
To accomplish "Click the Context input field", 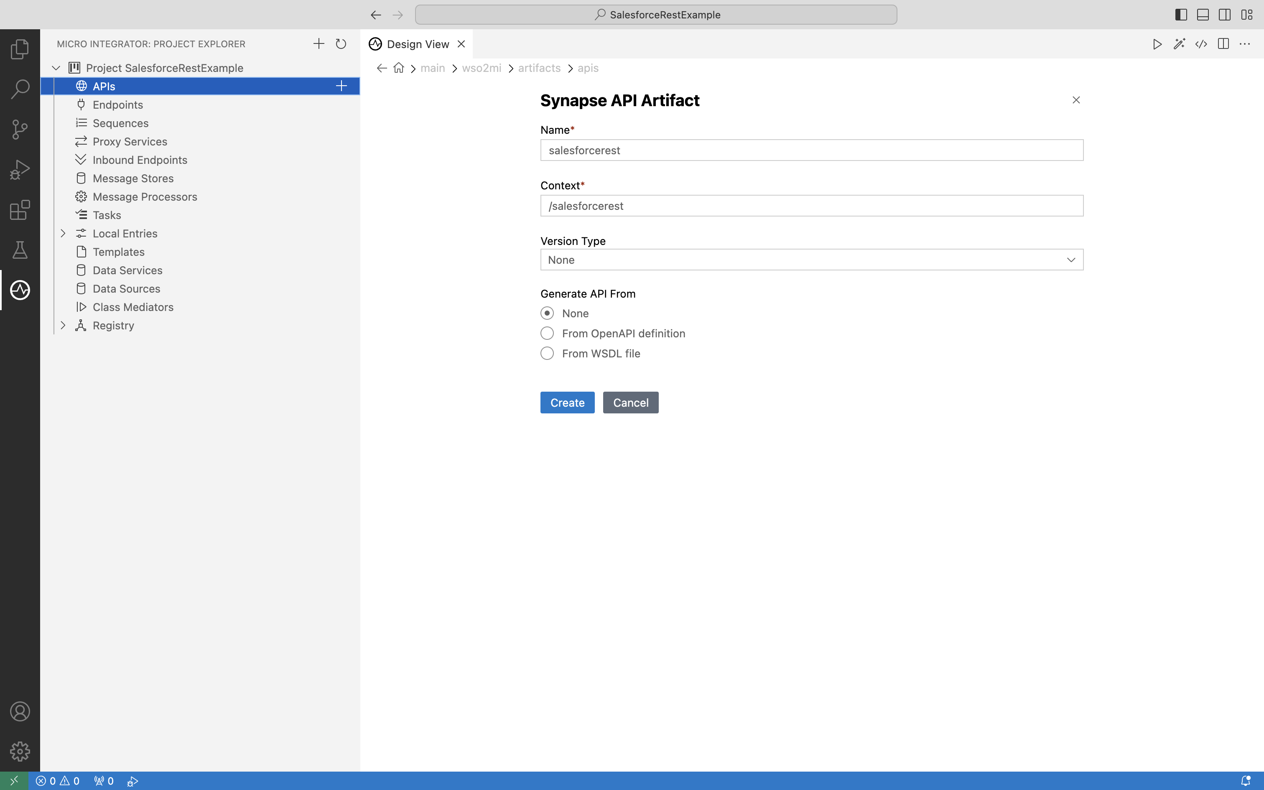I will [x=811, y=206].
